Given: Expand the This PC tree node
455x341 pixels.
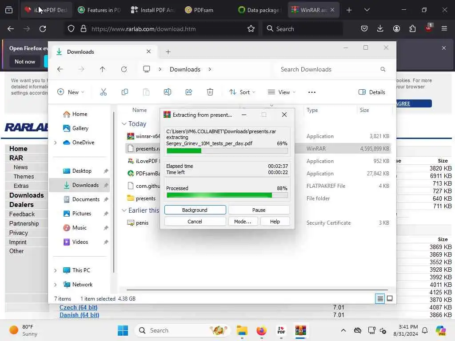Looking at the screenshot, I should coord(55,270).
